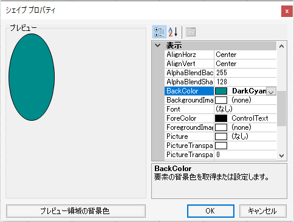Click the property grid scrollbar thumb
This screenshot has height=222, width=294.
coord(281,109)
